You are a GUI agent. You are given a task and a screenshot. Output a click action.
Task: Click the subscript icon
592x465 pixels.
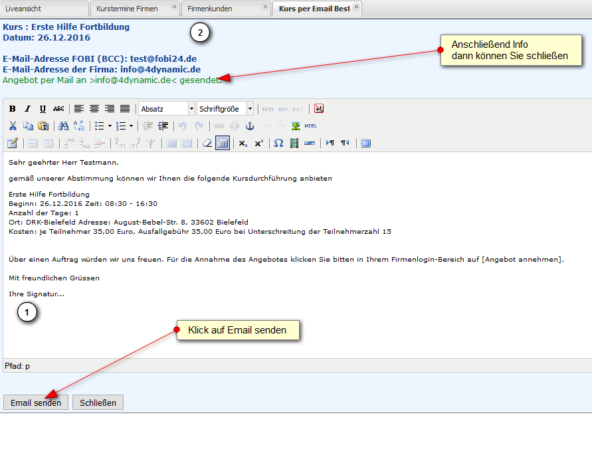pos(243,143)
